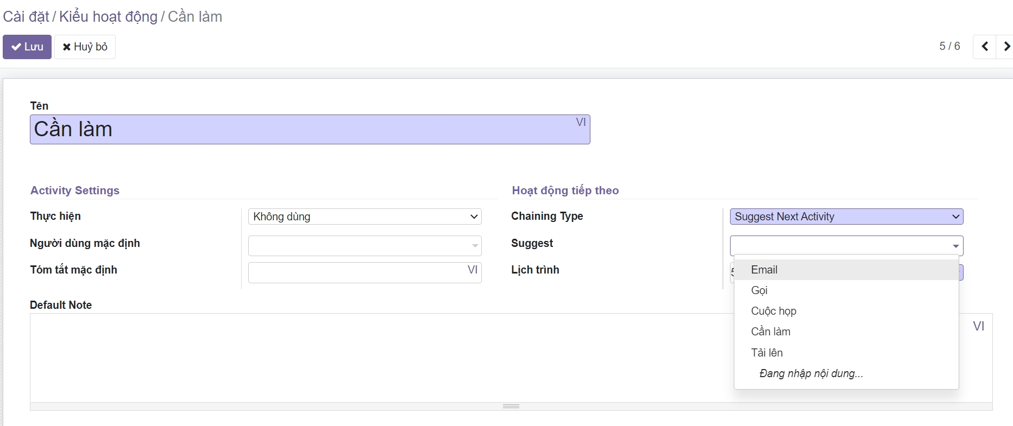Select Email from the suggestion list
1013x426 pixels.
coord(764,270)
